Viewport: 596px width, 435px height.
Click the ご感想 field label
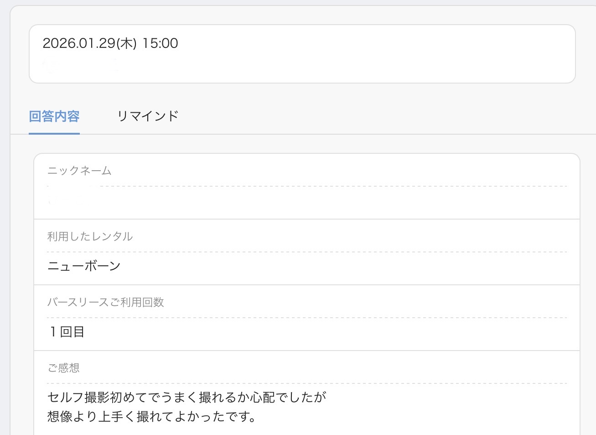click(63, 368)
